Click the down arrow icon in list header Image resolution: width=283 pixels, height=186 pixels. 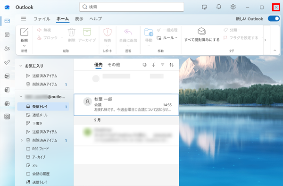point(153,65)
